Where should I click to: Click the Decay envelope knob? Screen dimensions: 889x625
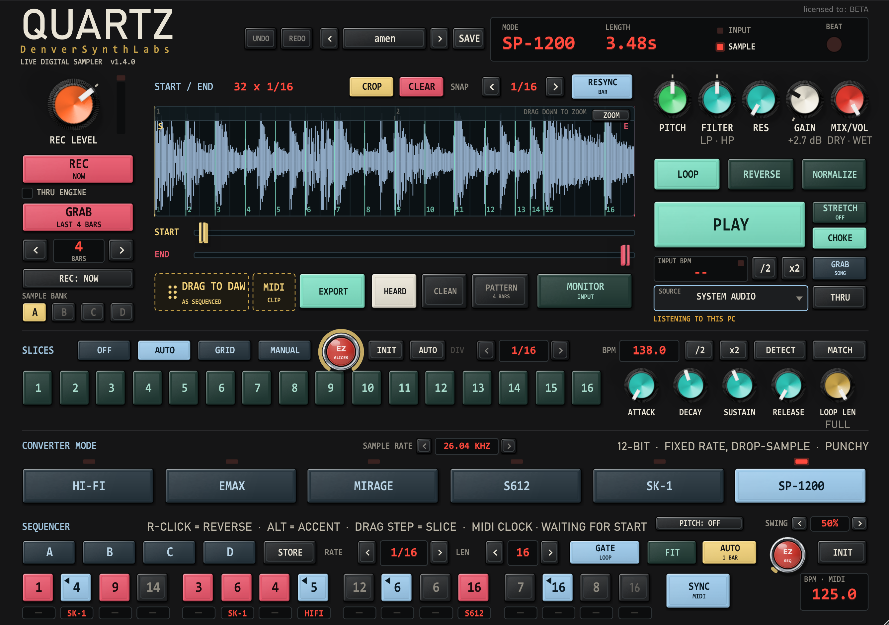[x=690, y=385]
